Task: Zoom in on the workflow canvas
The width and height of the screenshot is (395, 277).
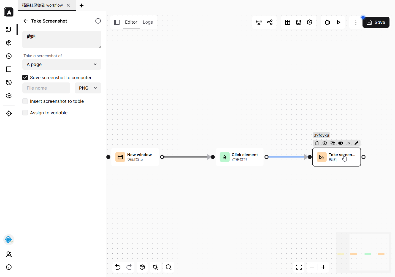Action: tap(323, 267)
